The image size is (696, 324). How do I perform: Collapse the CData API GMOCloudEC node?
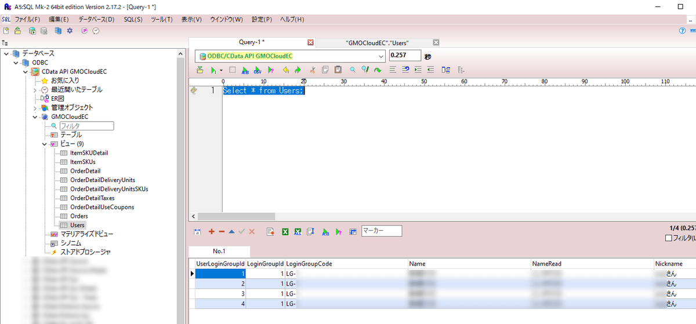coord(26,71)
